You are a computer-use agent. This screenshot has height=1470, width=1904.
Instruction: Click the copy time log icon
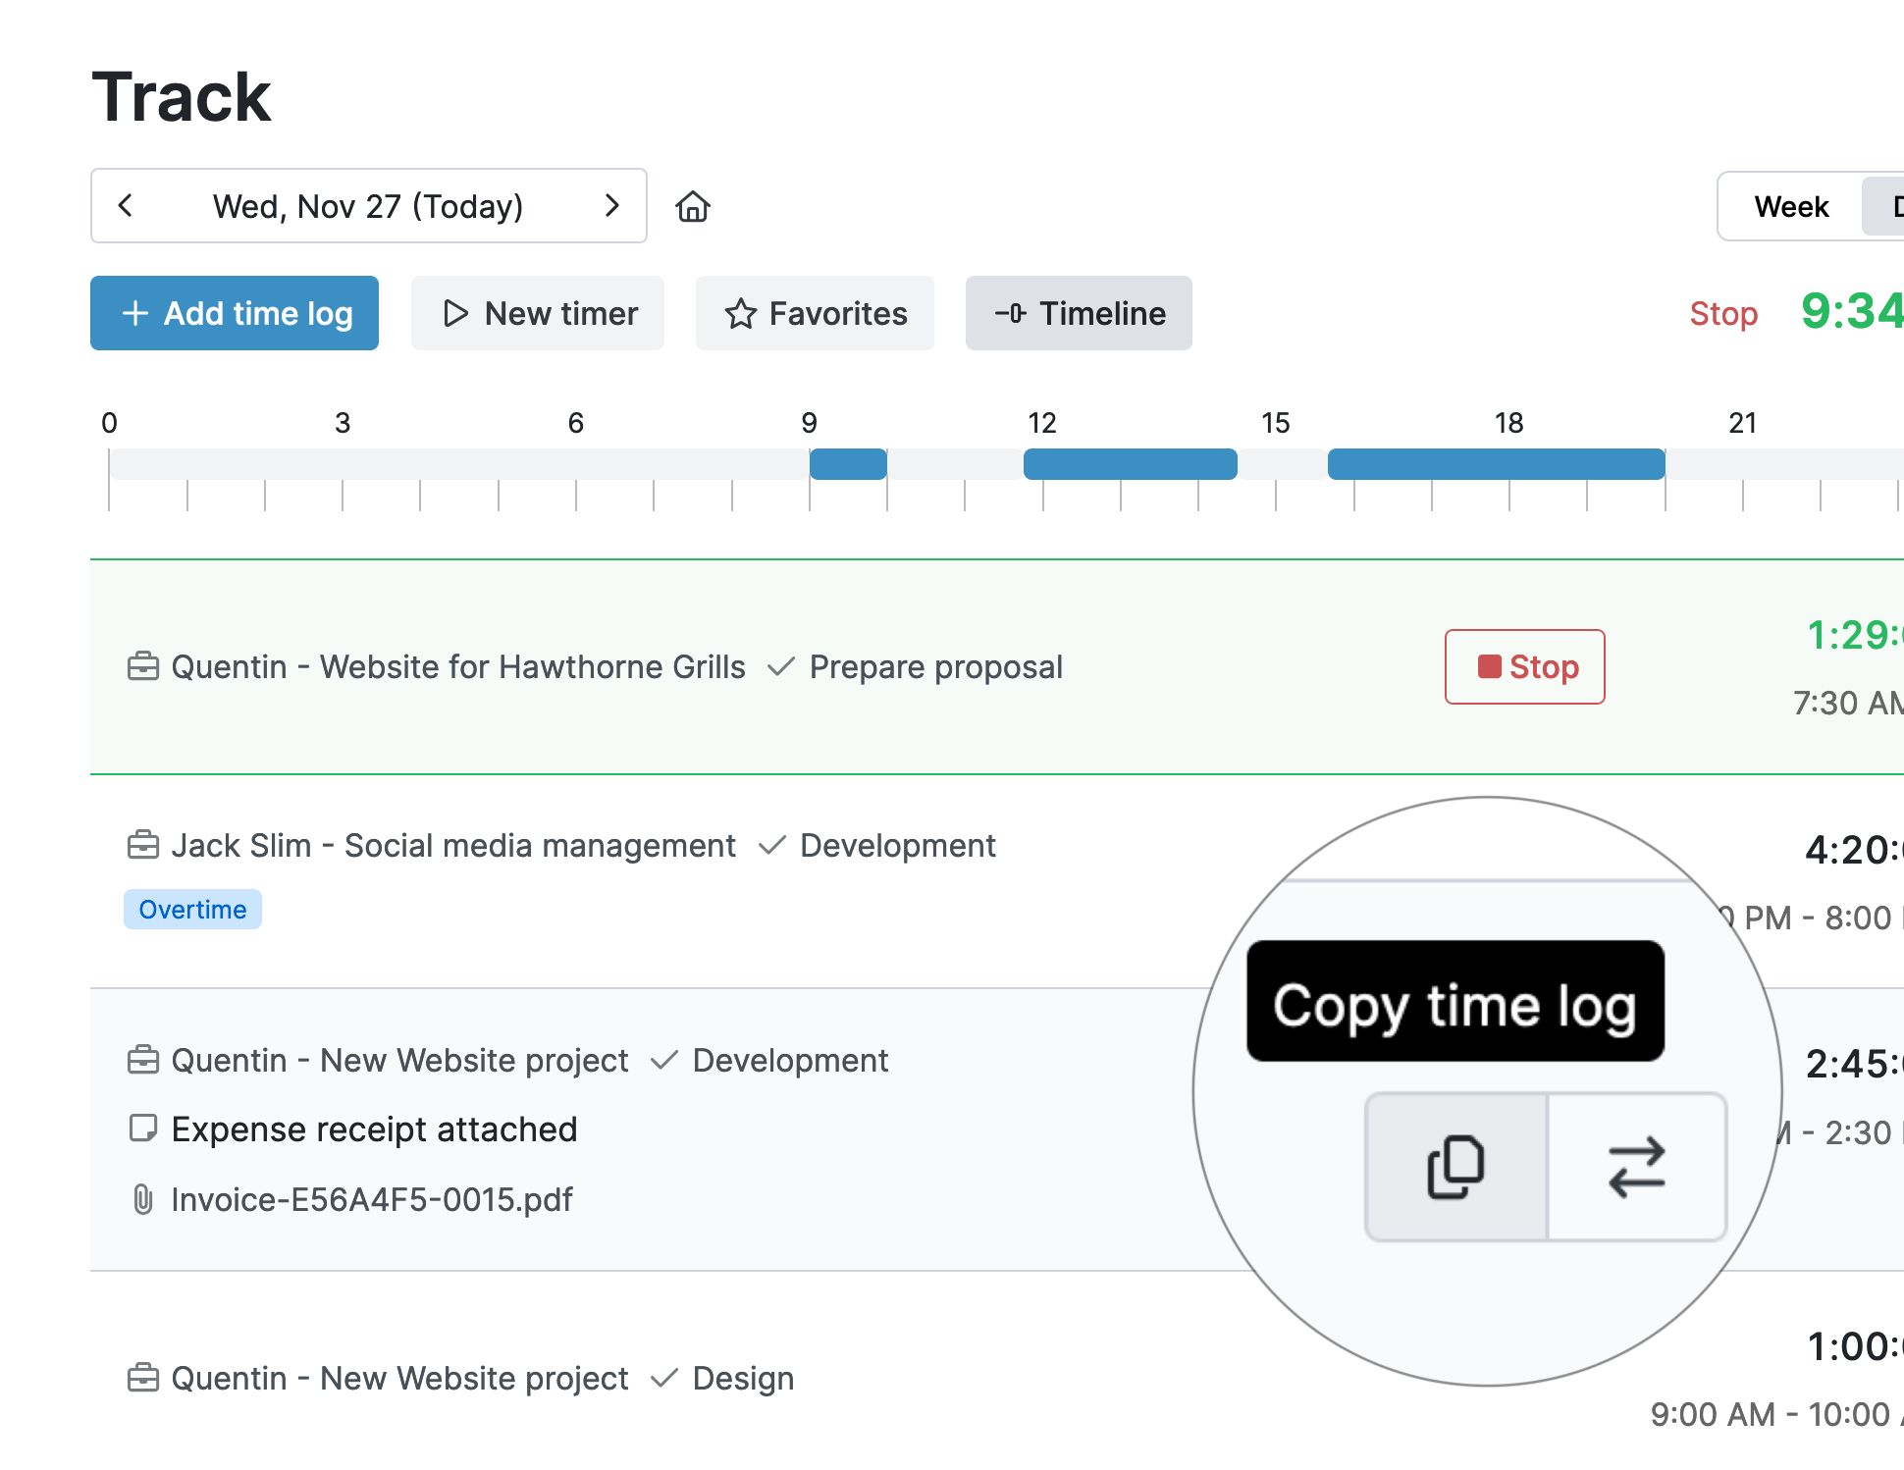point(1454,1166)
